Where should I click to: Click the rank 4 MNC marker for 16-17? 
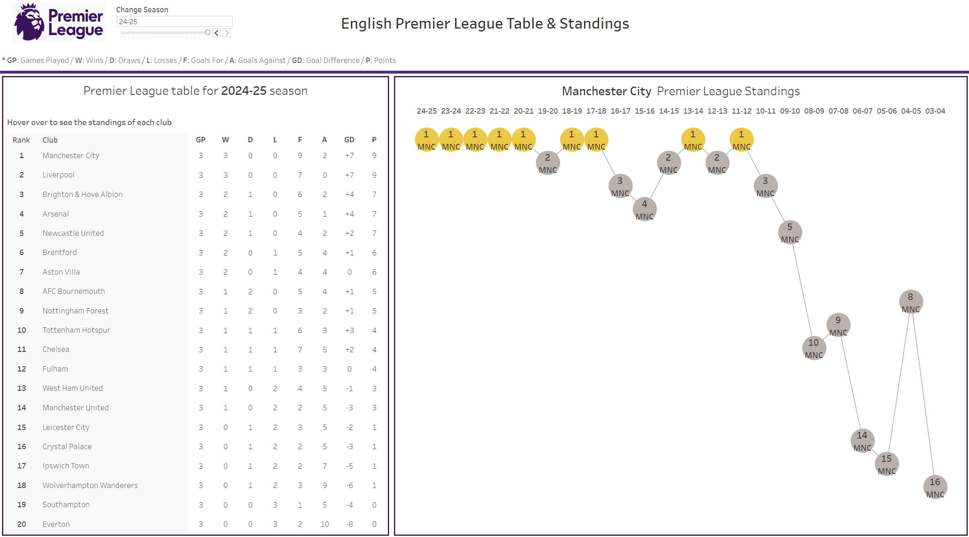pyautogui.click(x=645, y=209)
